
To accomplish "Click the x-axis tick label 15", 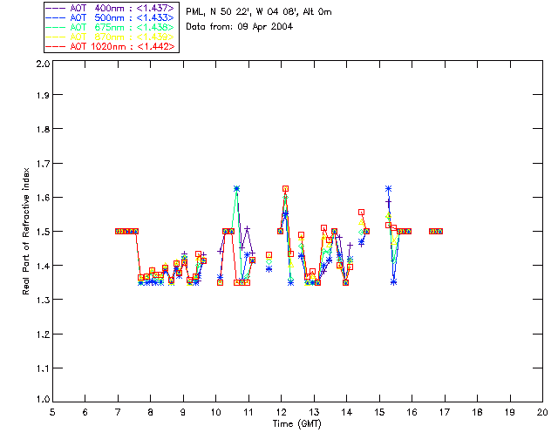I will click(379, 412).
